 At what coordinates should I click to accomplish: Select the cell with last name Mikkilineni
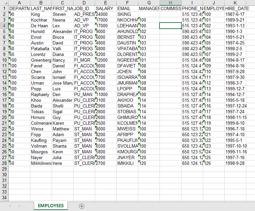41,163
